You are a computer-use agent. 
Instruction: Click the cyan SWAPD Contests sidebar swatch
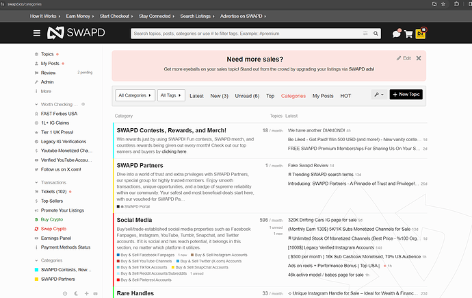[x=36, y=270]
